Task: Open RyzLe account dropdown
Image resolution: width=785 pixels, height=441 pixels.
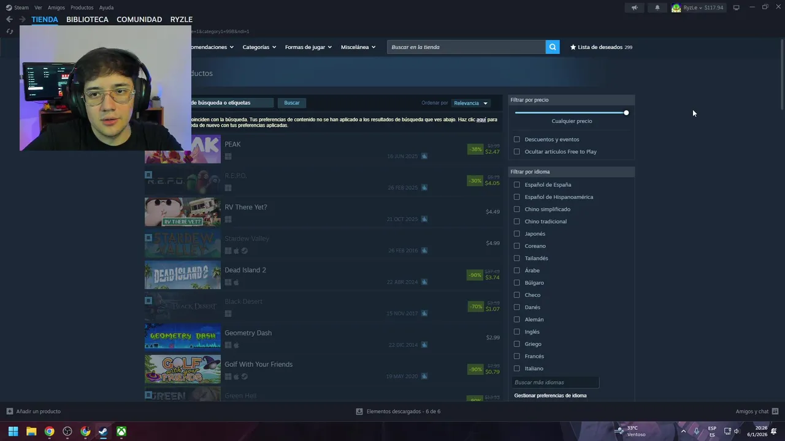Action: click(692, 8)
